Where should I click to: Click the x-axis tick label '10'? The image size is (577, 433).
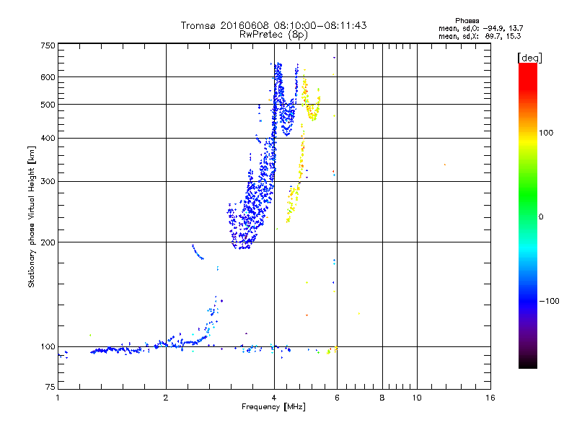(417, 398)
